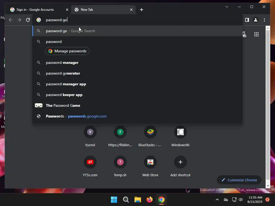Open the filebin shortcut
The width and height of the screenshot is (275, 206).
(x=120, y=136)
